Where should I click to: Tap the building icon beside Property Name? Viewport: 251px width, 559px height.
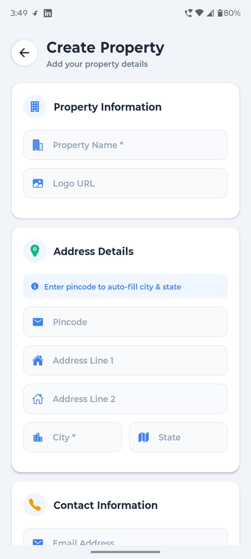(38, 145)
